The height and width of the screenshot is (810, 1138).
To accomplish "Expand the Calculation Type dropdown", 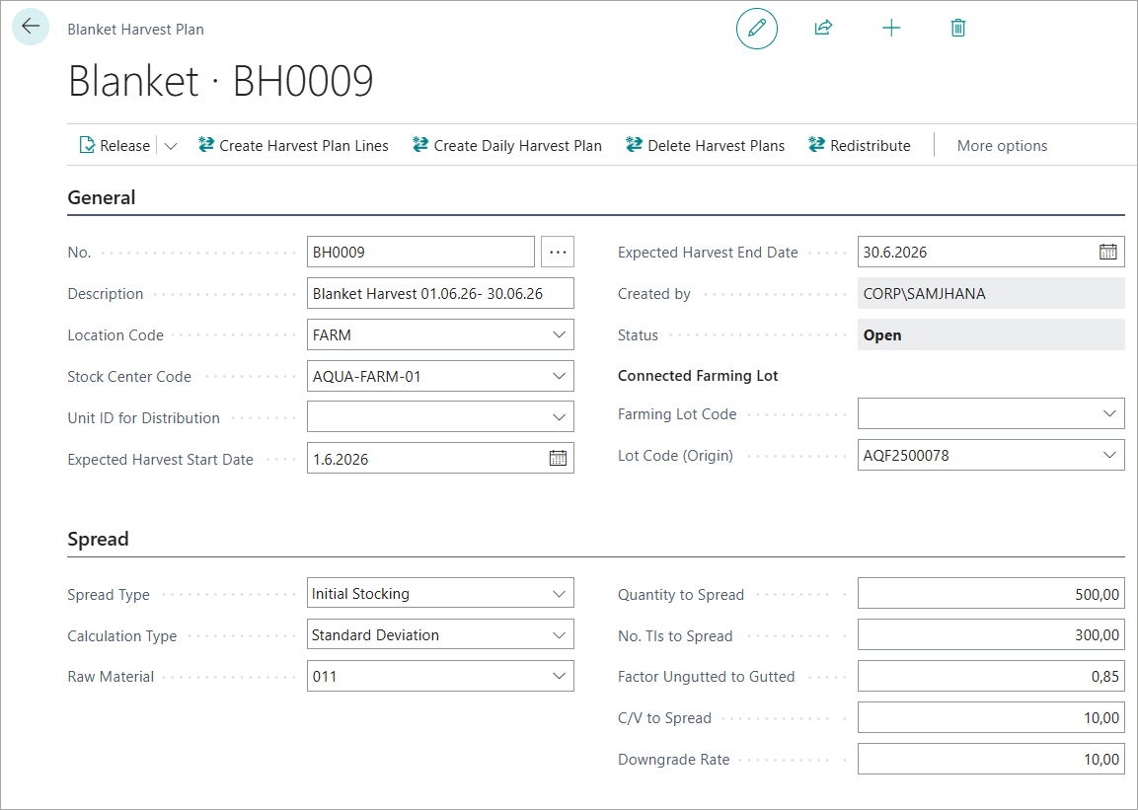I will (559, 634).
